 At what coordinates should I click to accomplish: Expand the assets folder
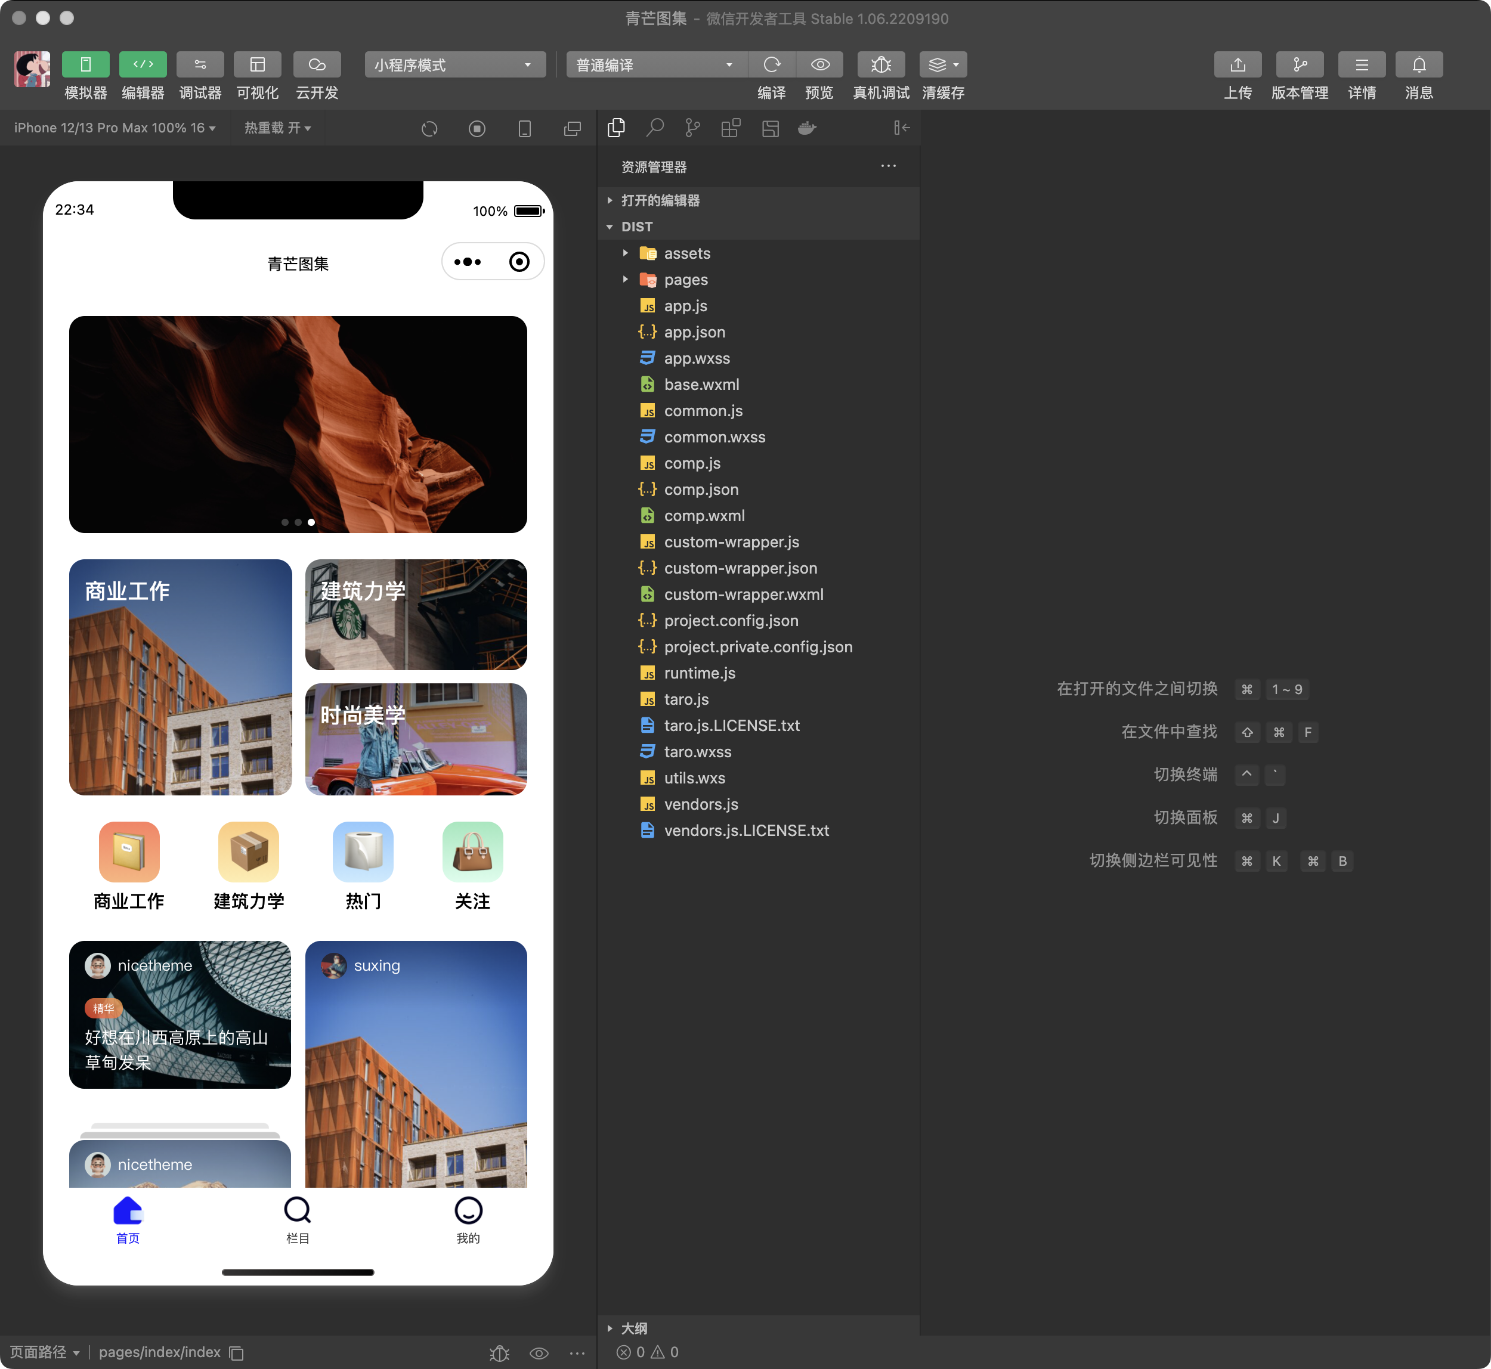click(x=758, y=253)
